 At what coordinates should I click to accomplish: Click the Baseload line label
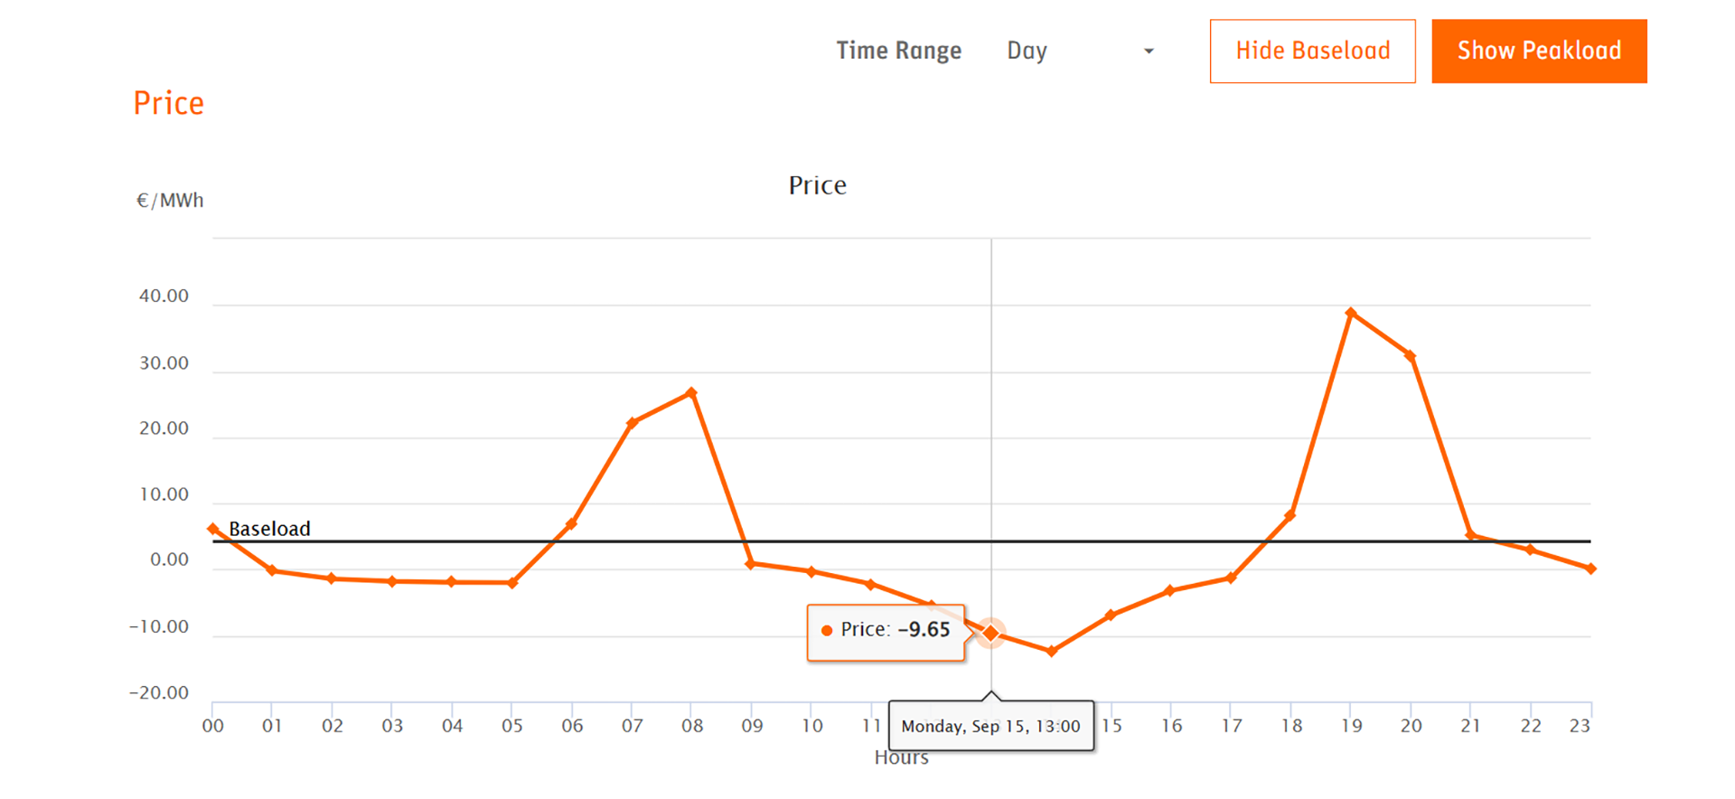point(269,529)
